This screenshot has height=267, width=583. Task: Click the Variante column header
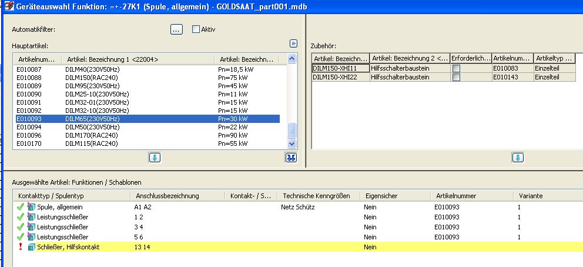click(x=548, y=196)
